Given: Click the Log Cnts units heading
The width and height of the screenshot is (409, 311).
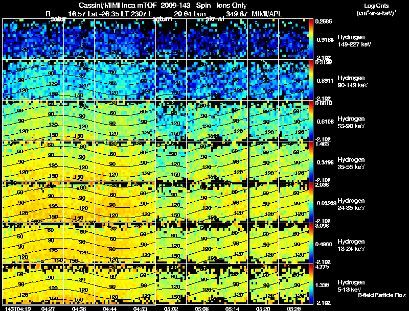Looking at the screenshot, I should [376, 6].
